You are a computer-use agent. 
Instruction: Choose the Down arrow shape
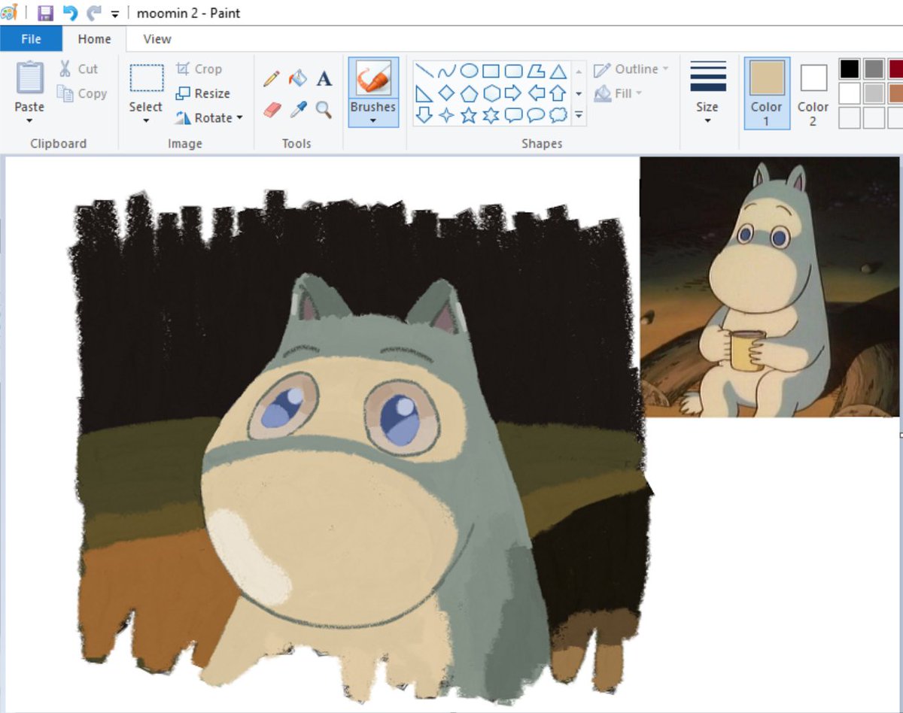click(424, 115)
